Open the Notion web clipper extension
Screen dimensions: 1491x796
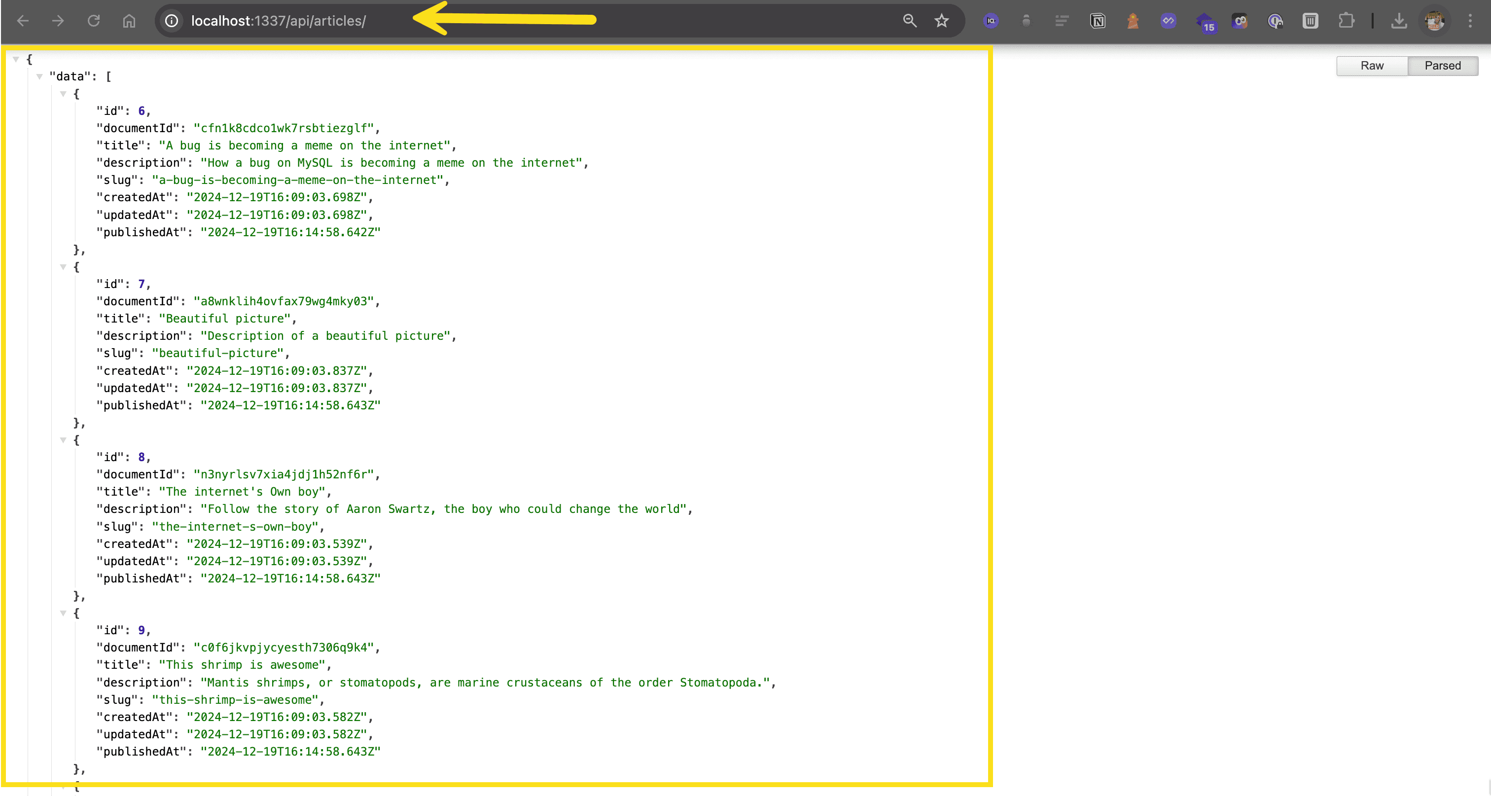[1098, 21]
